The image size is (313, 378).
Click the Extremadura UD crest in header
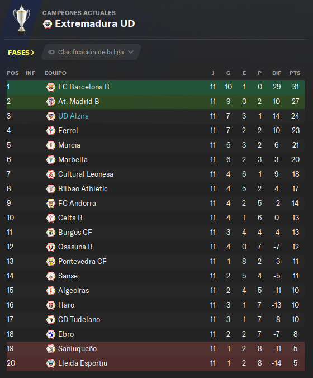tap(48, 24)
